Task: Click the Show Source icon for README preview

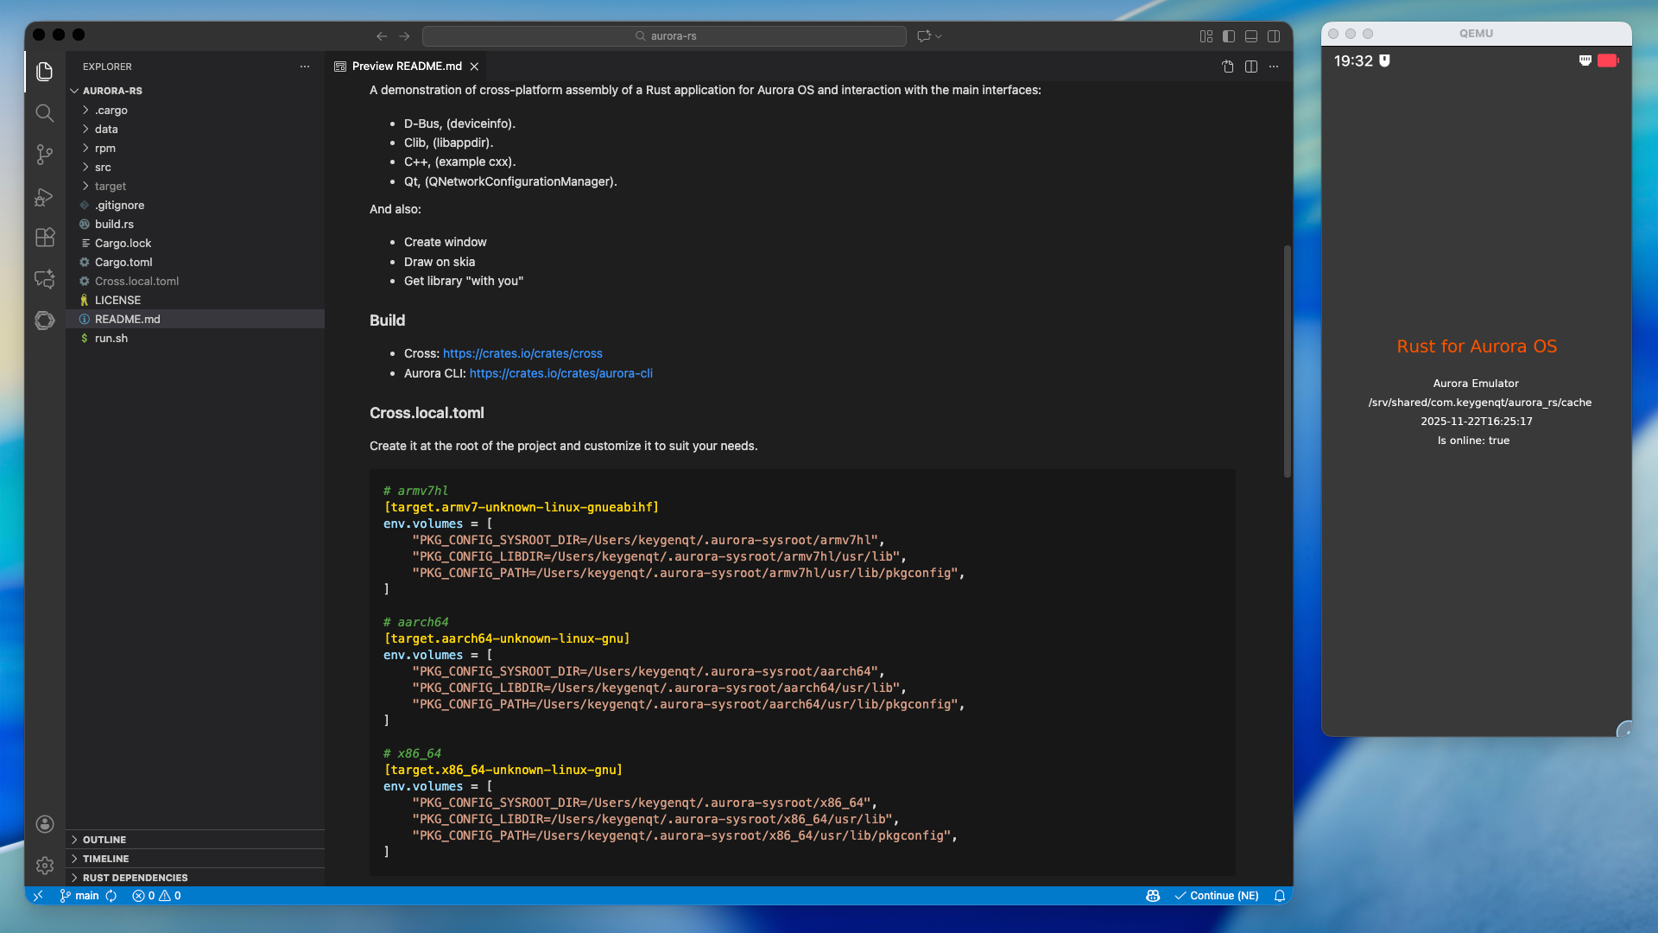Action: (x=1228, y=67)
